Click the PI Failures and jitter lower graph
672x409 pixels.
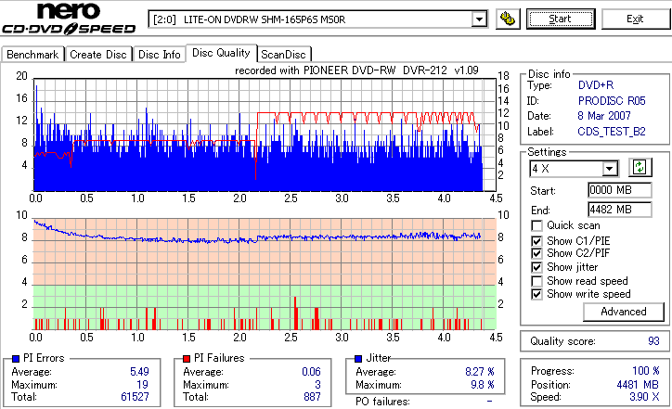click(x=265, y=275)
